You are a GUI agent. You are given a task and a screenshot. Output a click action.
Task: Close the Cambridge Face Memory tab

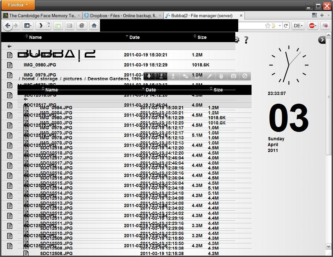[79, 16]
